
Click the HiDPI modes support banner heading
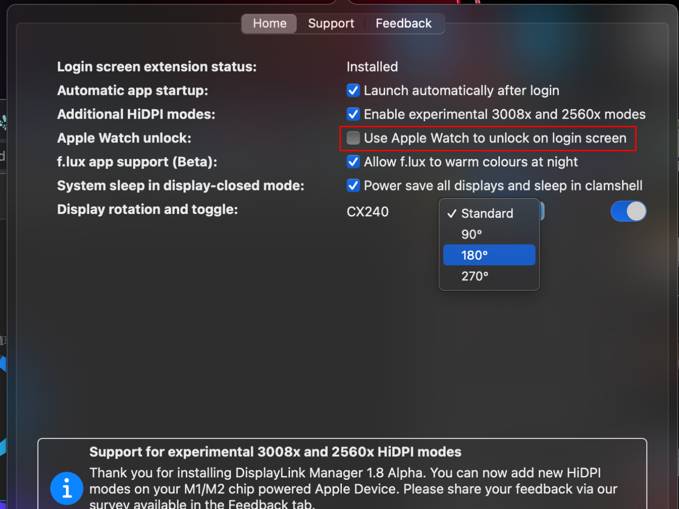click(275, 452)
